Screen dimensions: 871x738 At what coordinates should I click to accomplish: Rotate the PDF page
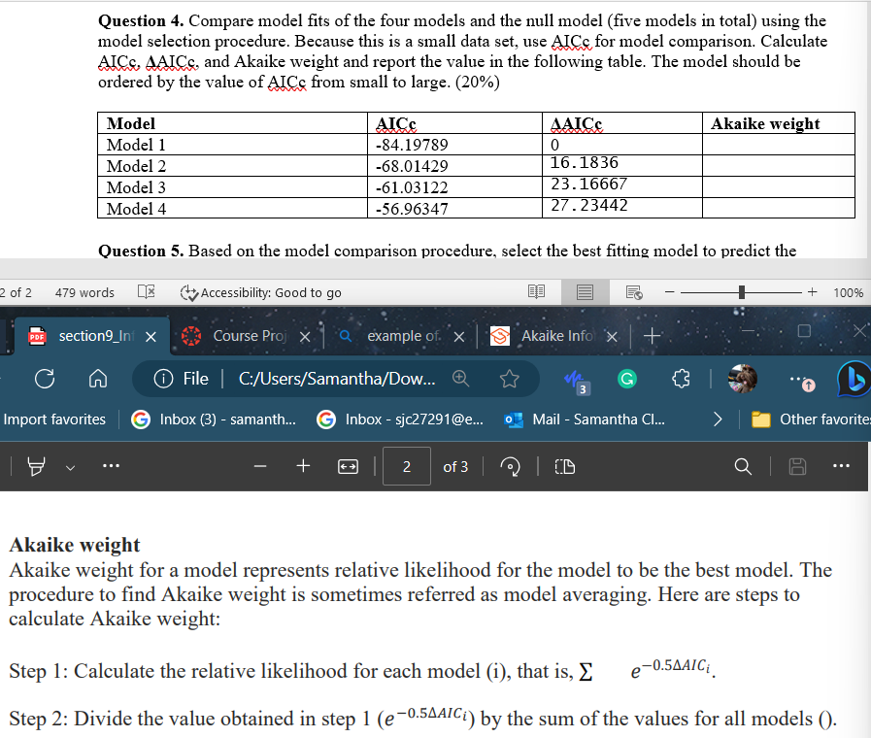pyautogui.click(x=510, y=466)
